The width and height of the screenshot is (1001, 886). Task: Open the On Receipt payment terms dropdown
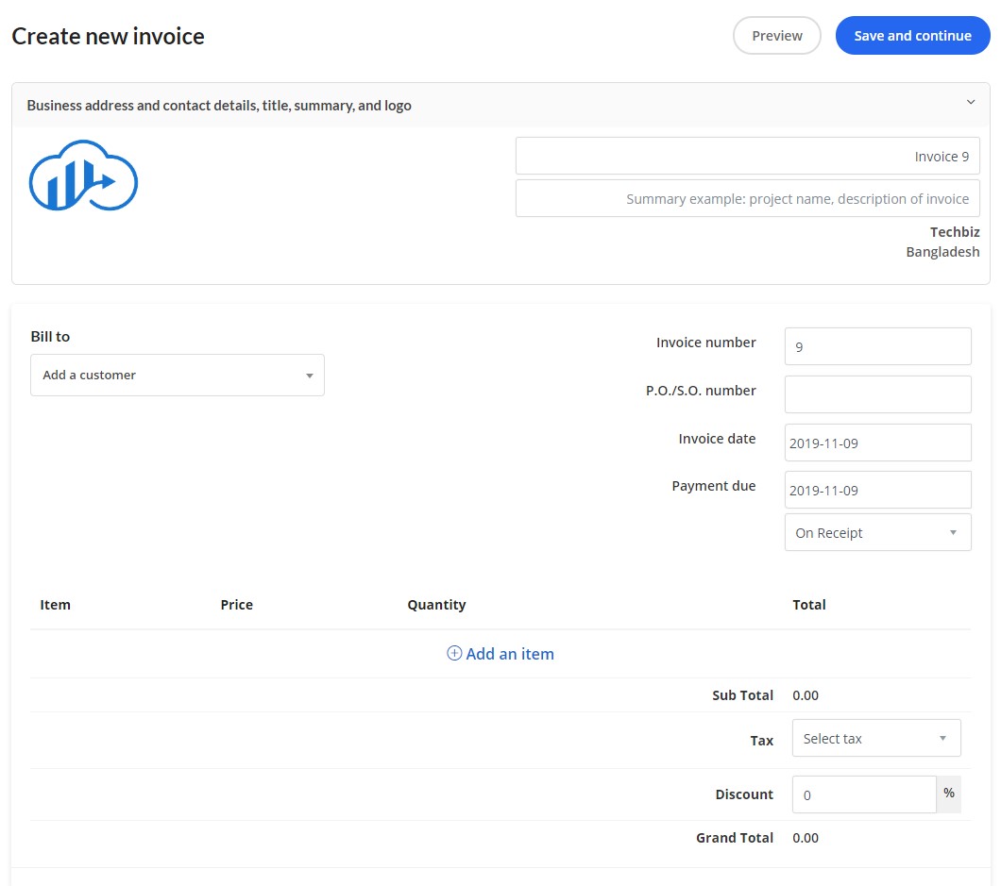[x=877, y=532]
